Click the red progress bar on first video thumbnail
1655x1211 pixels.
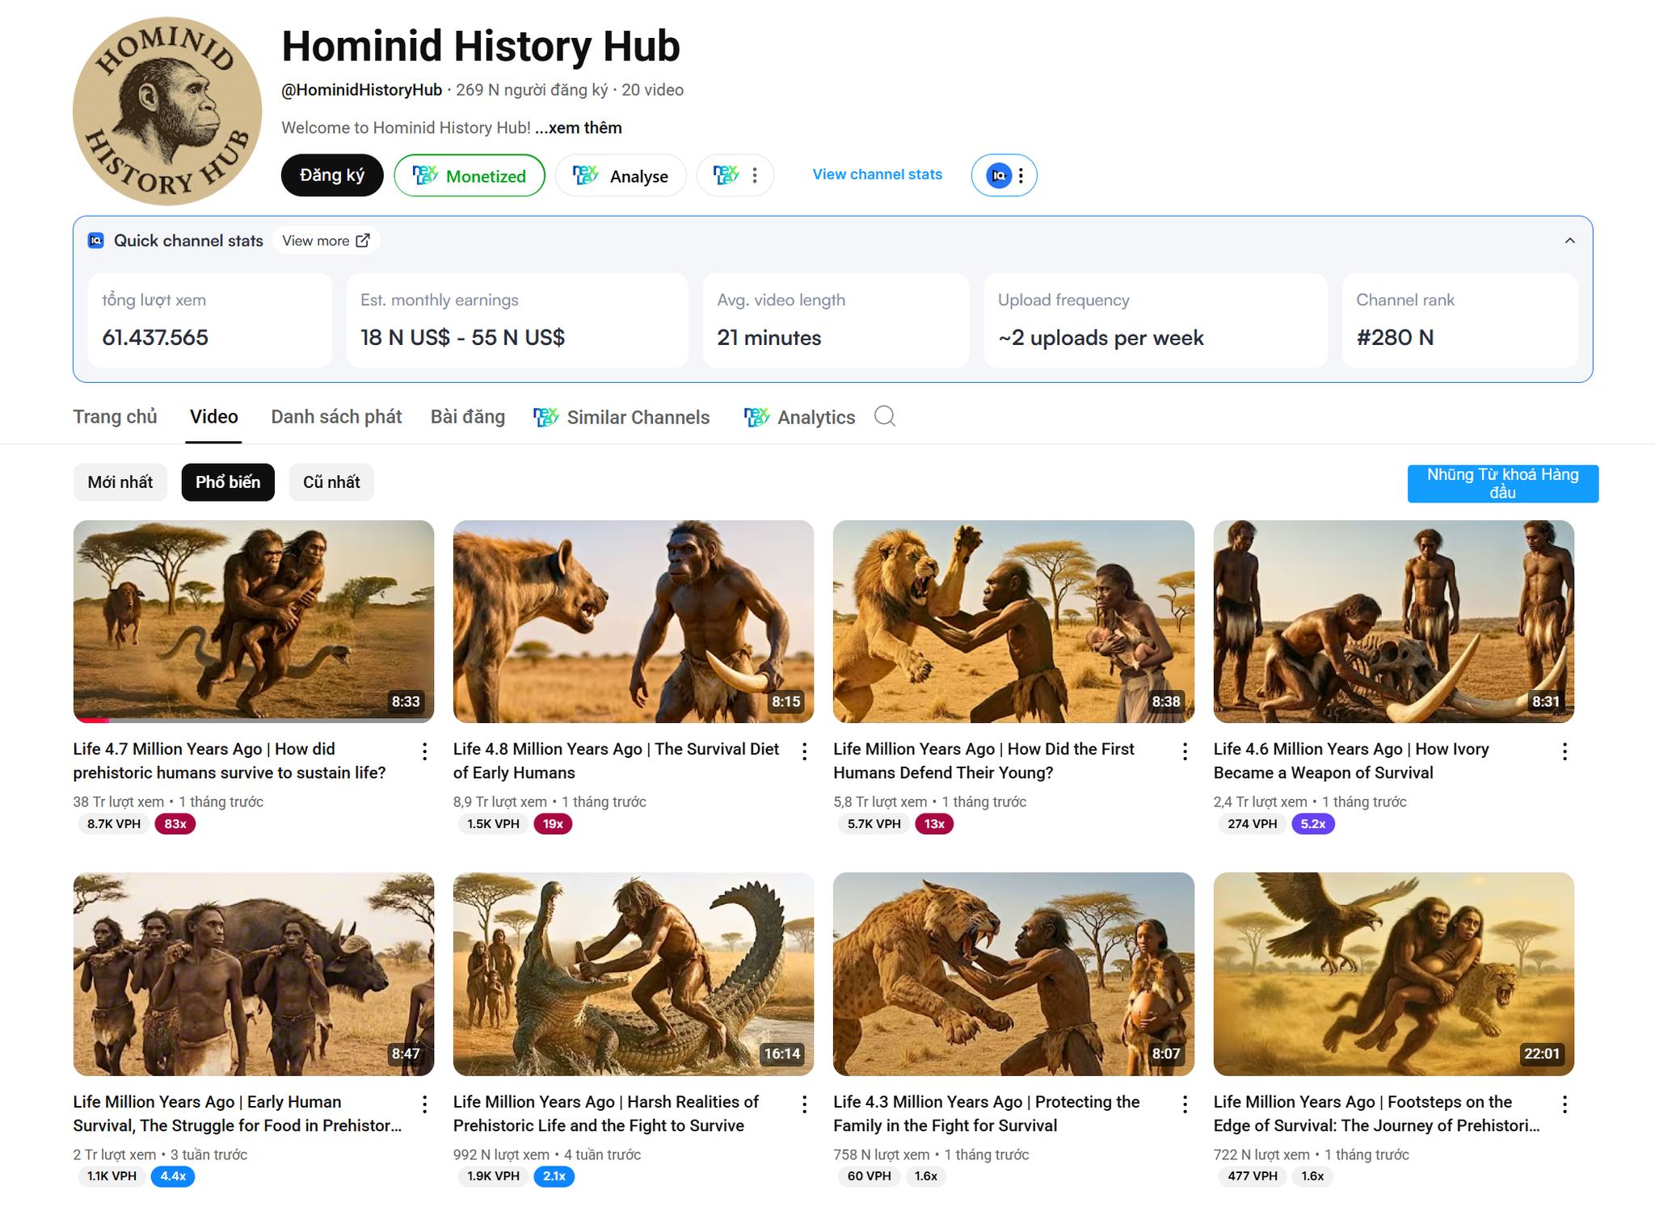click(x=91, y=720)
